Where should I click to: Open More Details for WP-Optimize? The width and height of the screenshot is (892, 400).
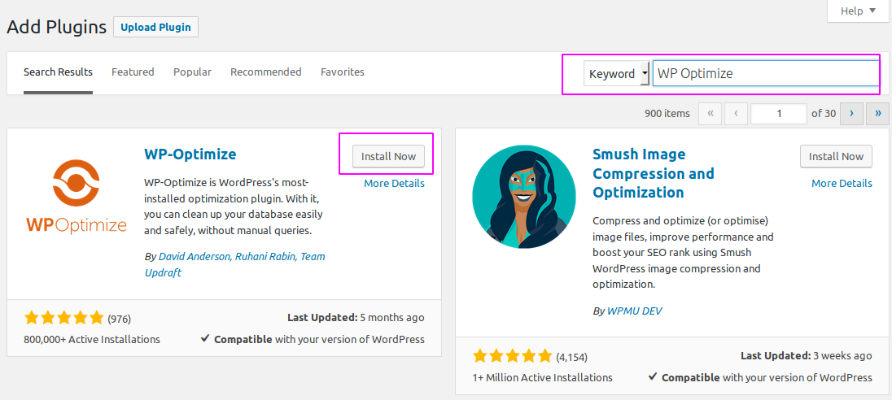click(x=394, y=183)
